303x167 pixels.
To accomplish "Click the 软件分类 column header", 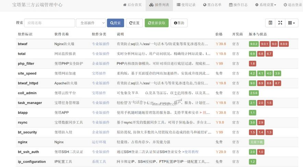I will 99,34.
